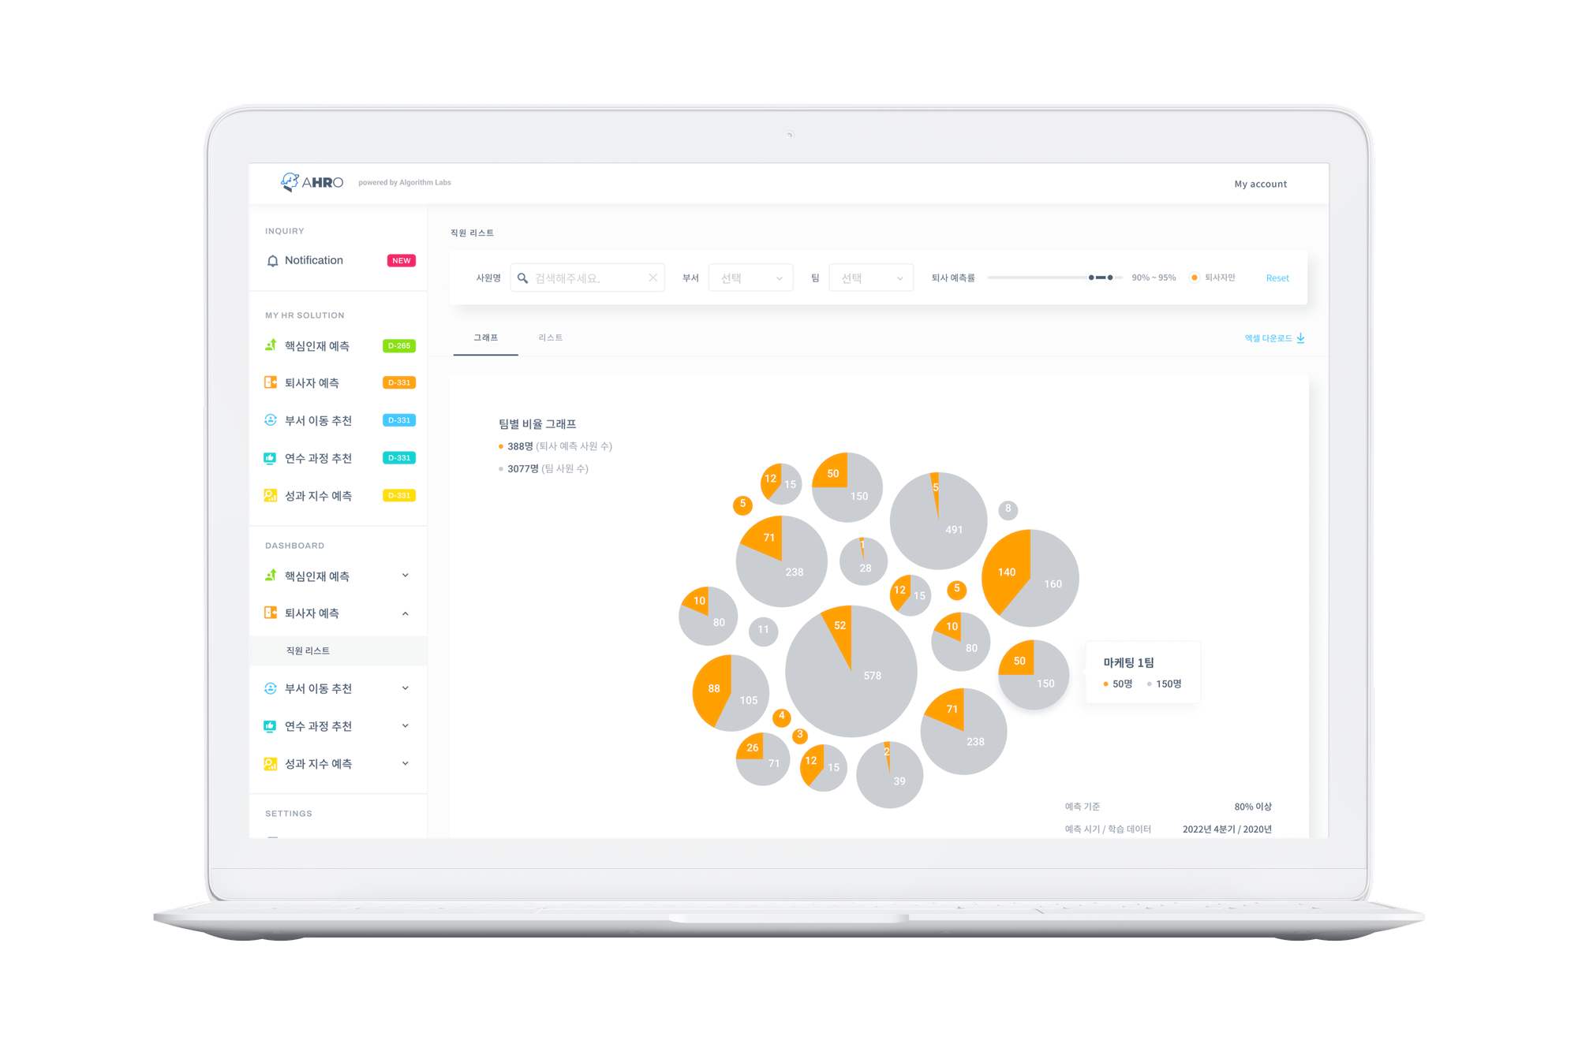Screen dimensions: 1578x1051
Task: Click 부서 이동 추천 icon in My HR Solution
Action: click(x=271, y=420)
